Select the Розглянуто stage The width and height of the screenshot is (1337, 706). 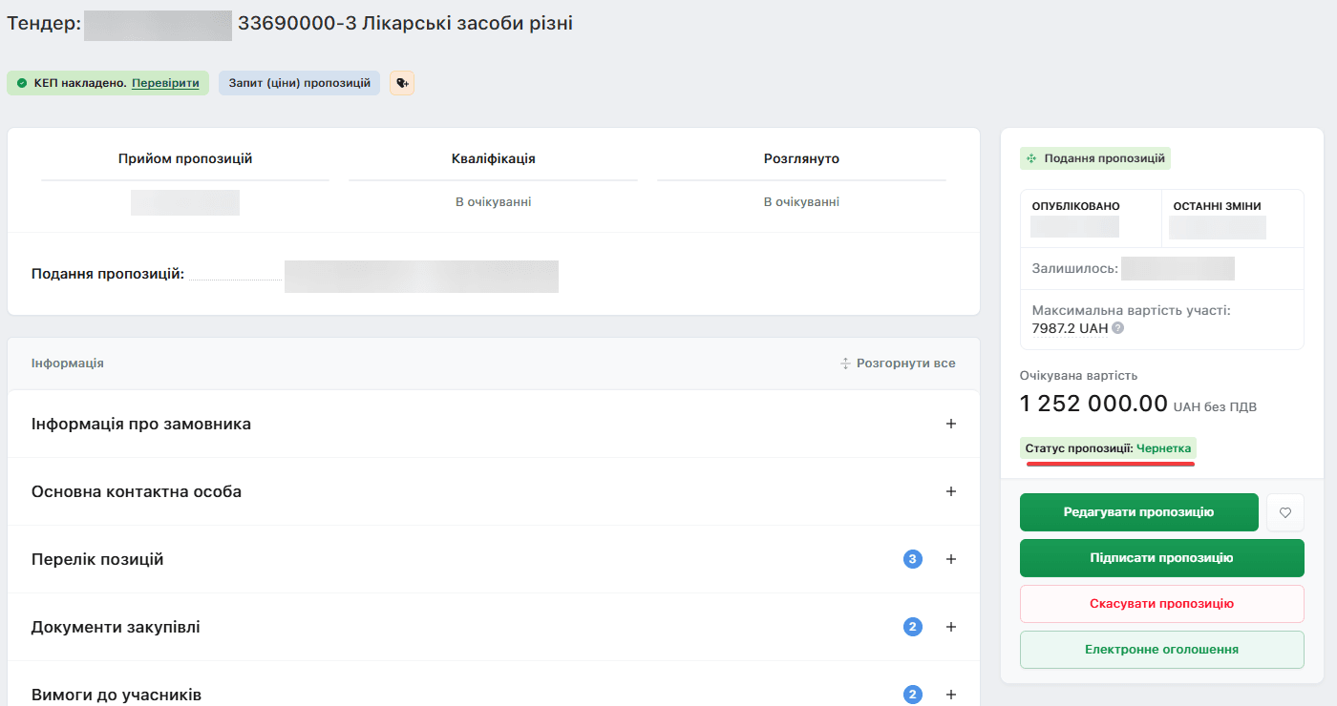click(801, 158)
